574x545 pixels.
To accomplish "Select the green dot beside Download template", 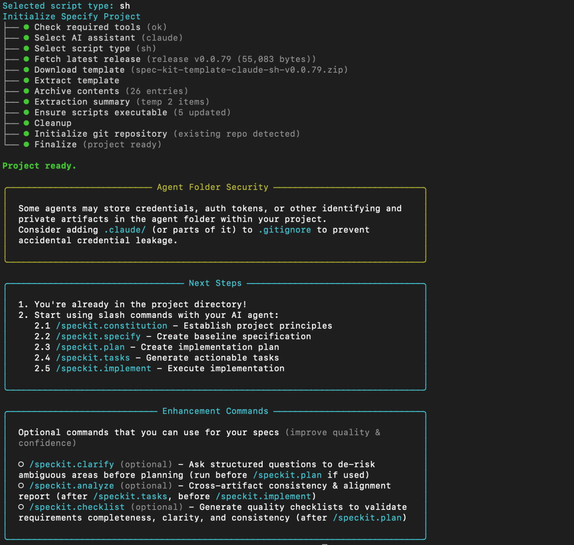I will click(26, 70).
